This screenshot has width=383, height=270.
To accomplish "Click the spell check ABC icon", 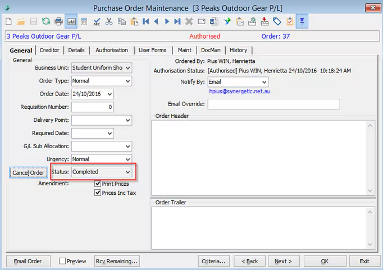I will pos(97,21).
